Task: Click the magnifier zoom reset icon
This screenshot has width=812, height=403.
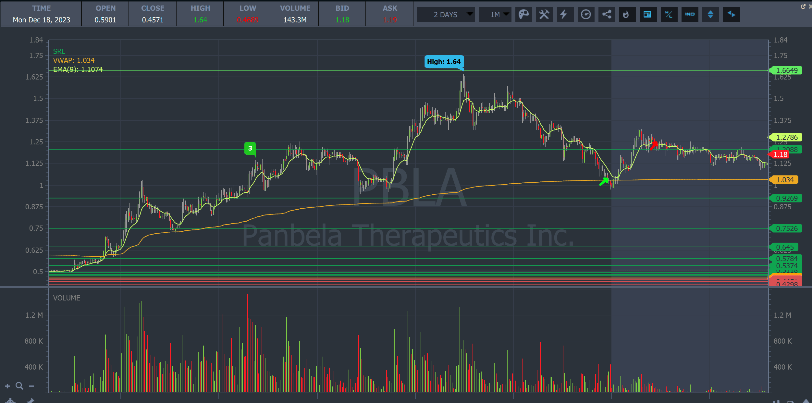Action: pos(19,386)
